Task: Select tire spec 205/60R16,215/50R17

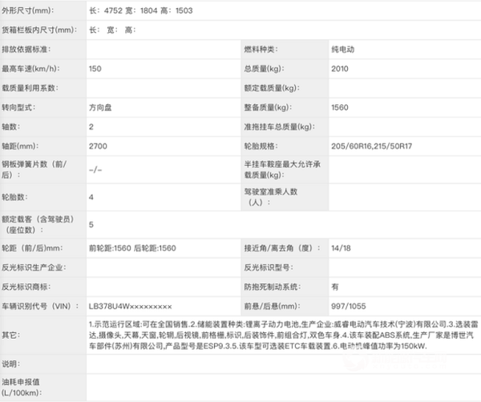Action: click(371, 146)
